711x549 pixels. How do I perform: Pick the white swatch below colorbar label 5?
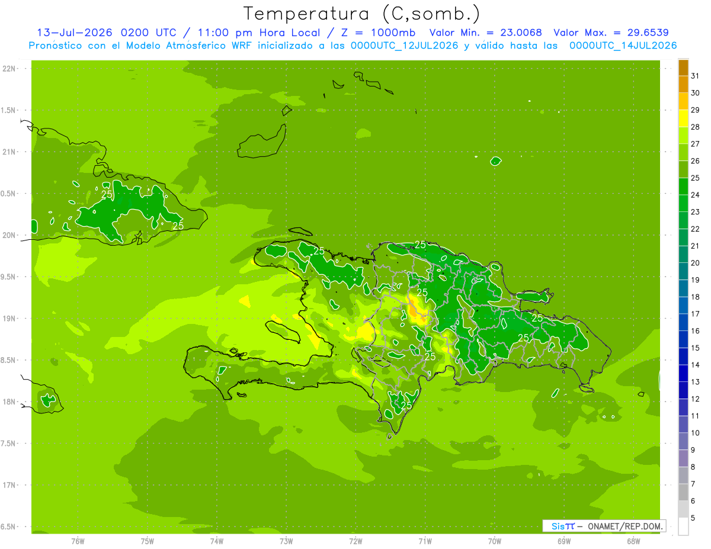click(x=683, y=526)
